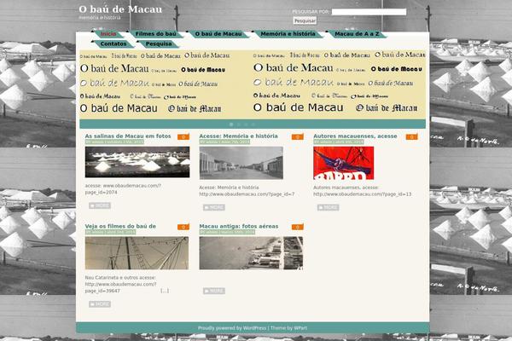Image resolution: width=512 pixels, height=341 pixels.
Task: Select the second slider pagination dot
Action: [239, 124]
